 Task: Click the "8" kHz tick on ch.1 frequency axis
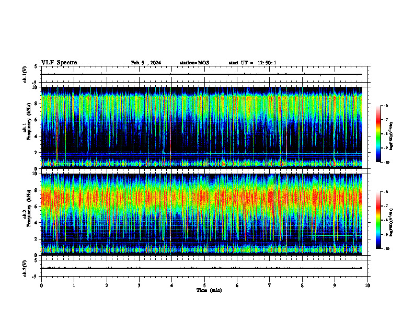coord(37,104)
